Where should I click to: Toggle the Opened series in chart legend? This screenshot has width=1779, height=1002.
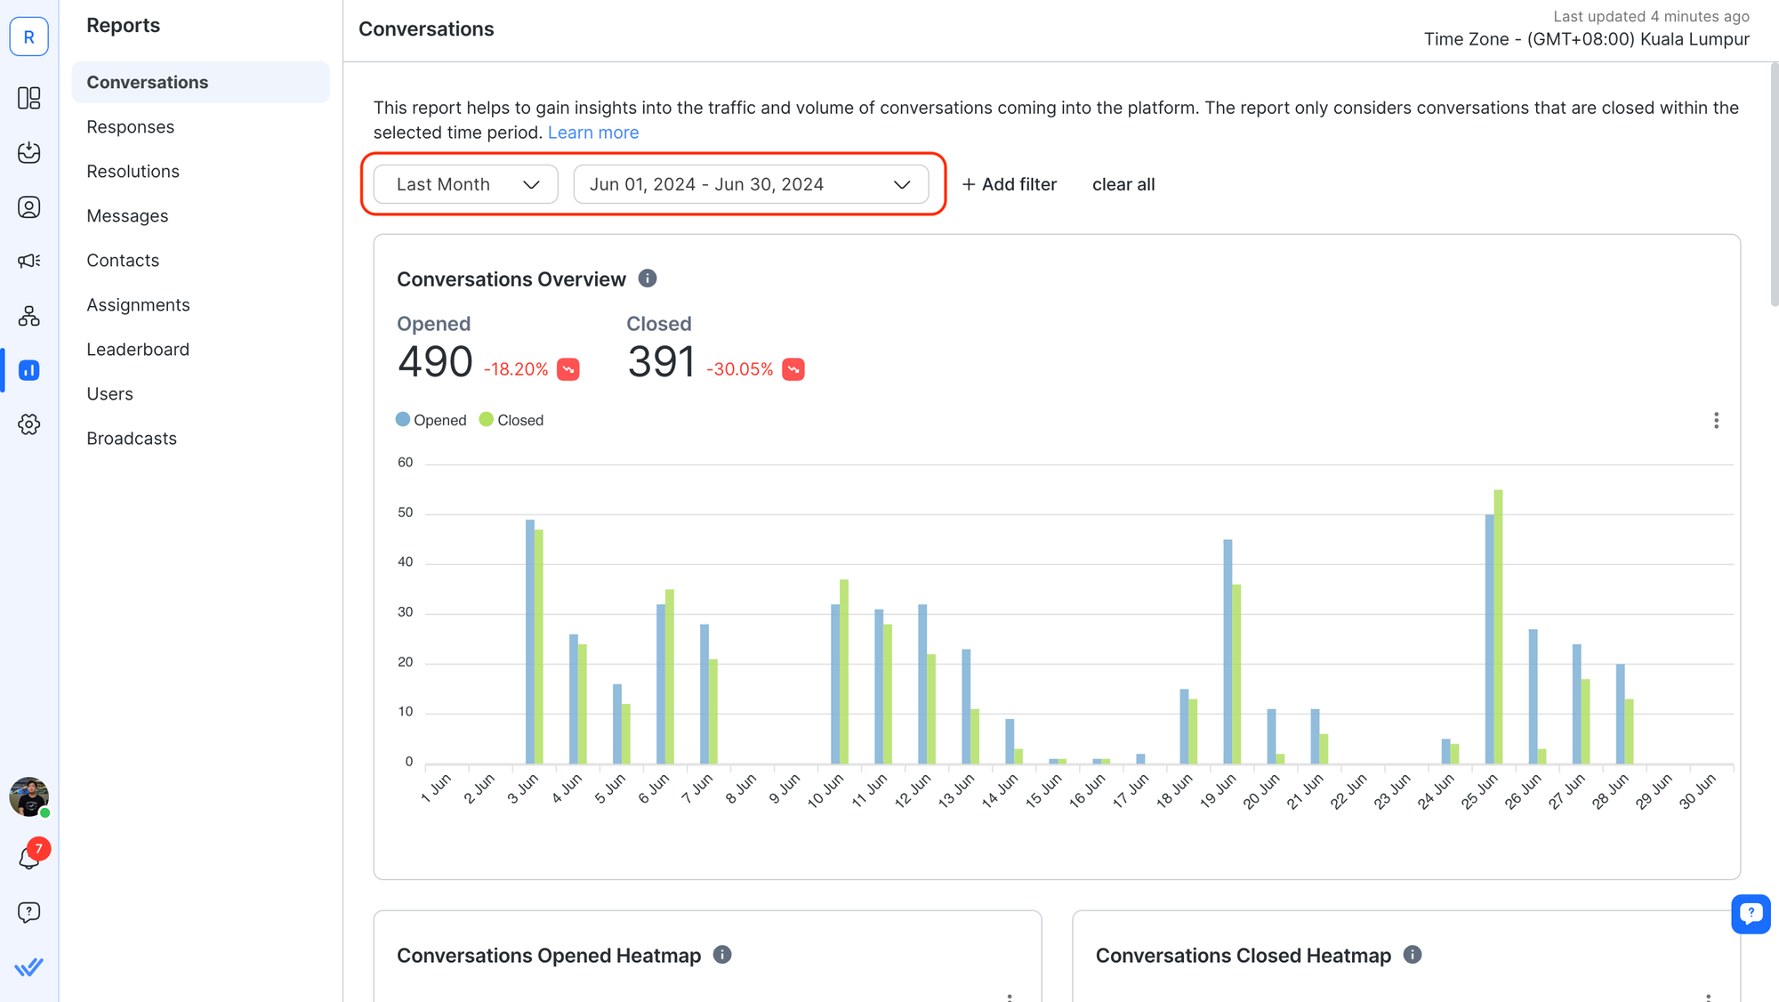coord(431,420)
